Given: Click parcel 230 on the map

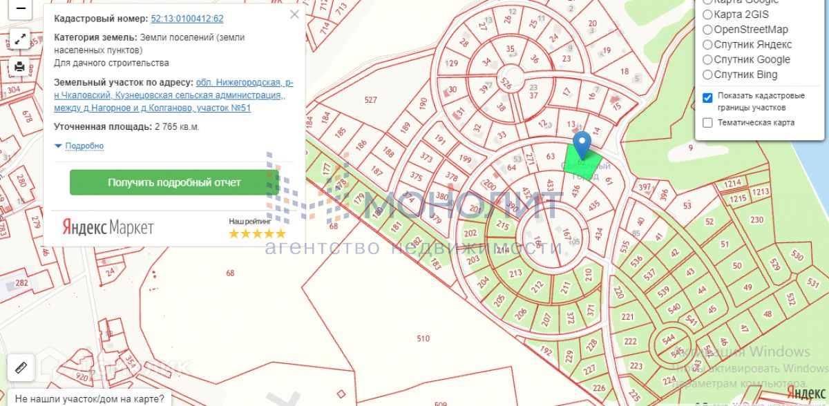Looking at the screenshot, I should coord(757,220).
